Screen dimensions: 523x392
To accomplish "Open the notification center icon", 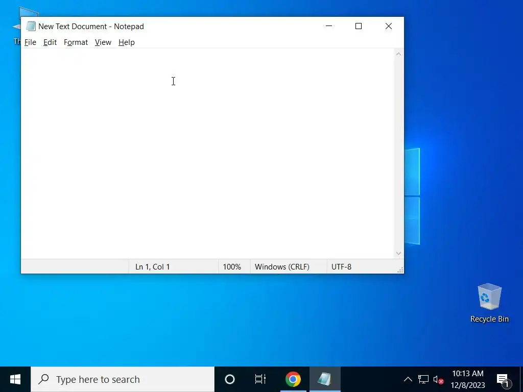I will pyautogui.click(x=503, y=380).
